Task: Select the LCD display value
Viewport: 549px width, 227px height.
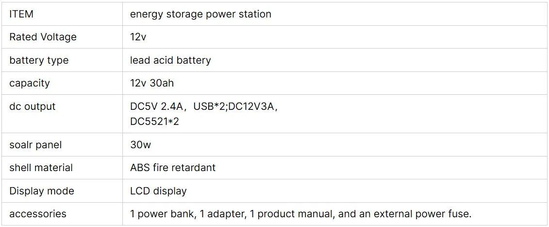Action: pos(158,191)
